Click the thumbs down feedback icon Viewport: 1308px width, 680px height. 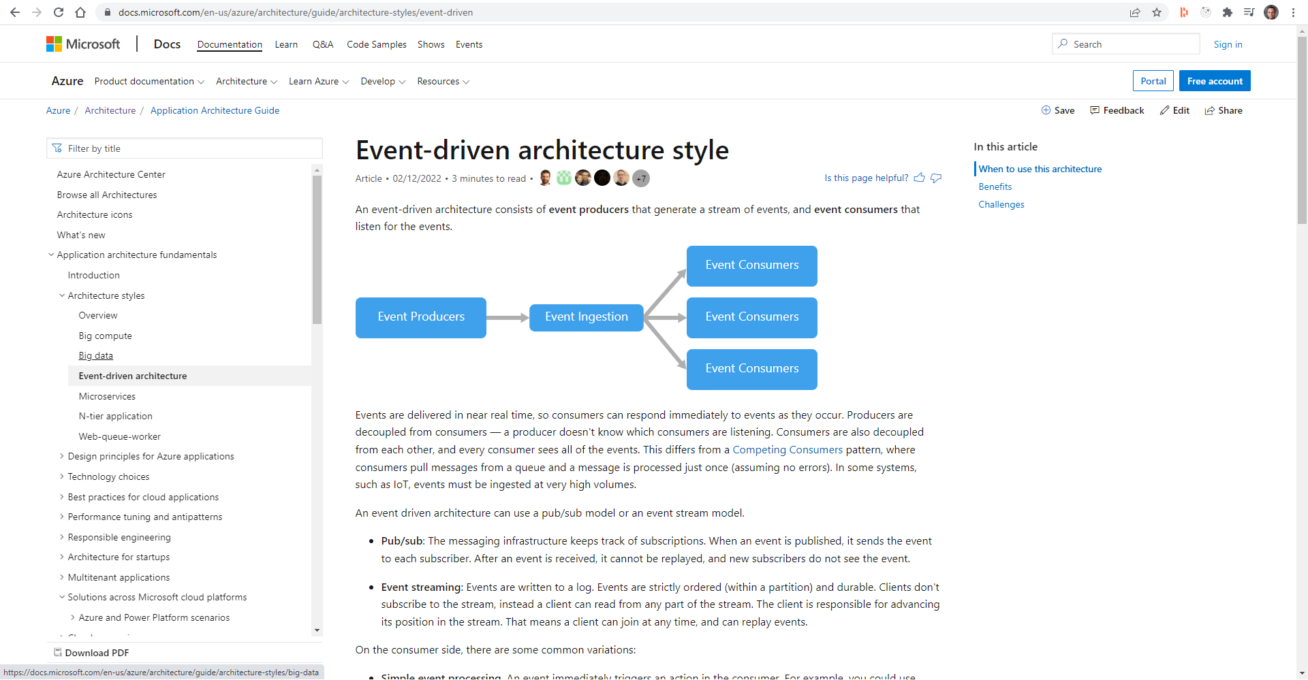(936, 178)
